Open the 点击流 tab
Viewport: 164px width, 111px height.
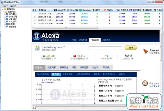click(95, 67)
